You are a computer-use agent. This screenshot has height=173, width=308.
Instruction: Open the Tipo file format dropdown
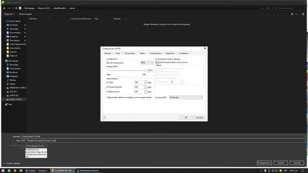pos(163,141)
